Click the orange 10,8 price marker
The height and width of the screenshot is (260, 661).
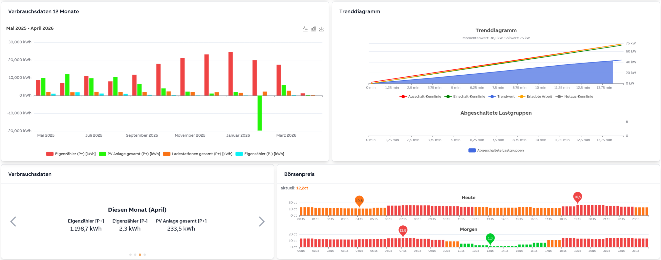pyautogui.click(x=359, y=201)
